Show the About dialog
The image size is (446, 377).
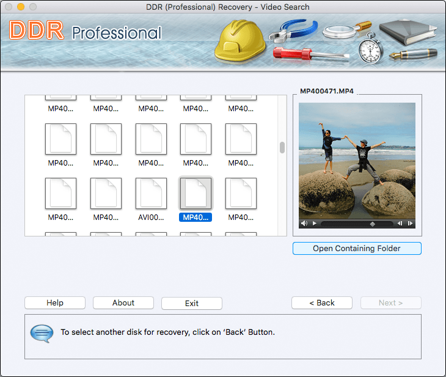pos(123,302)
